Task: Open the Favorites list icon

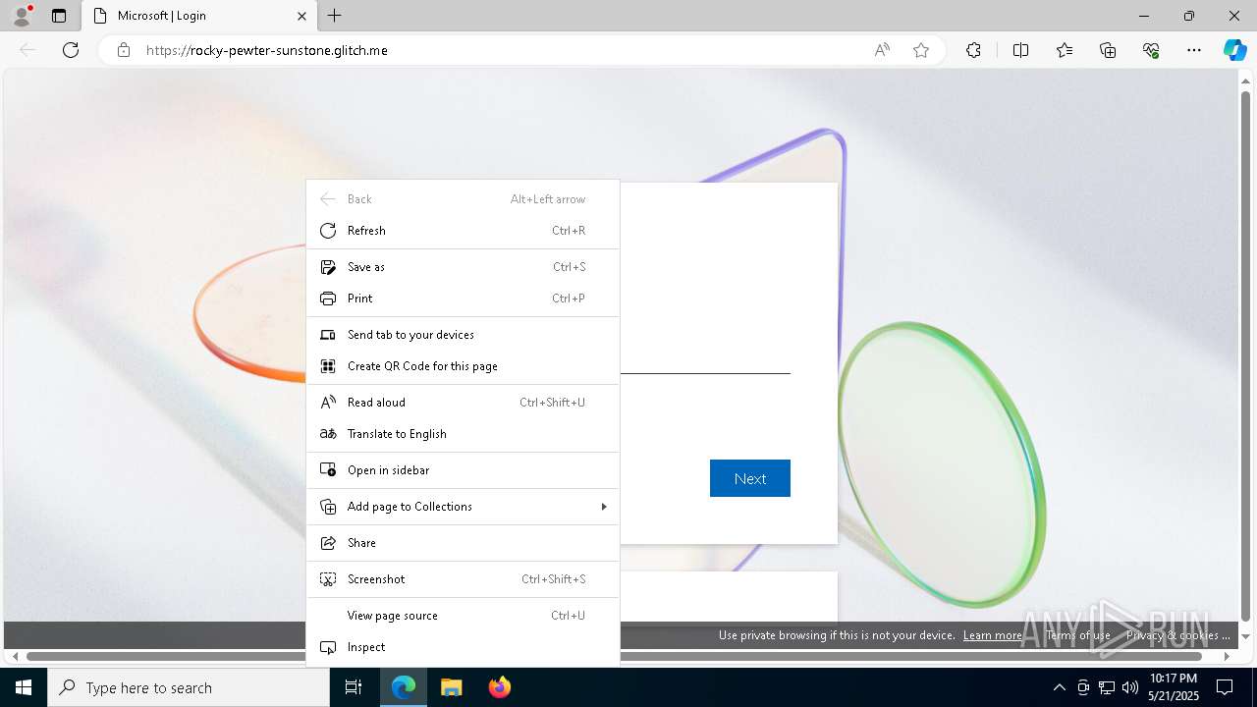Action: [1065, 50]
